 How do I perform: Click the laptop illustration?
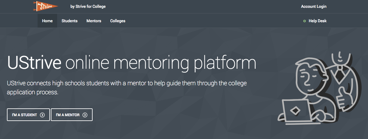tap(296, 111)
